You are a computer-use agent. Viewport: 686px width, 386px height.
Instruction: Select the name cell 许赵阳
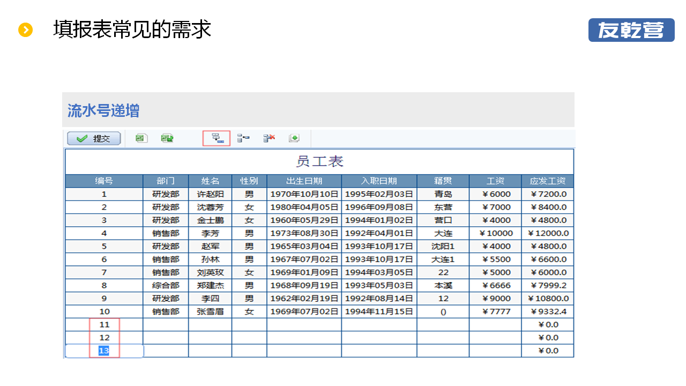[x=210, y=194]
